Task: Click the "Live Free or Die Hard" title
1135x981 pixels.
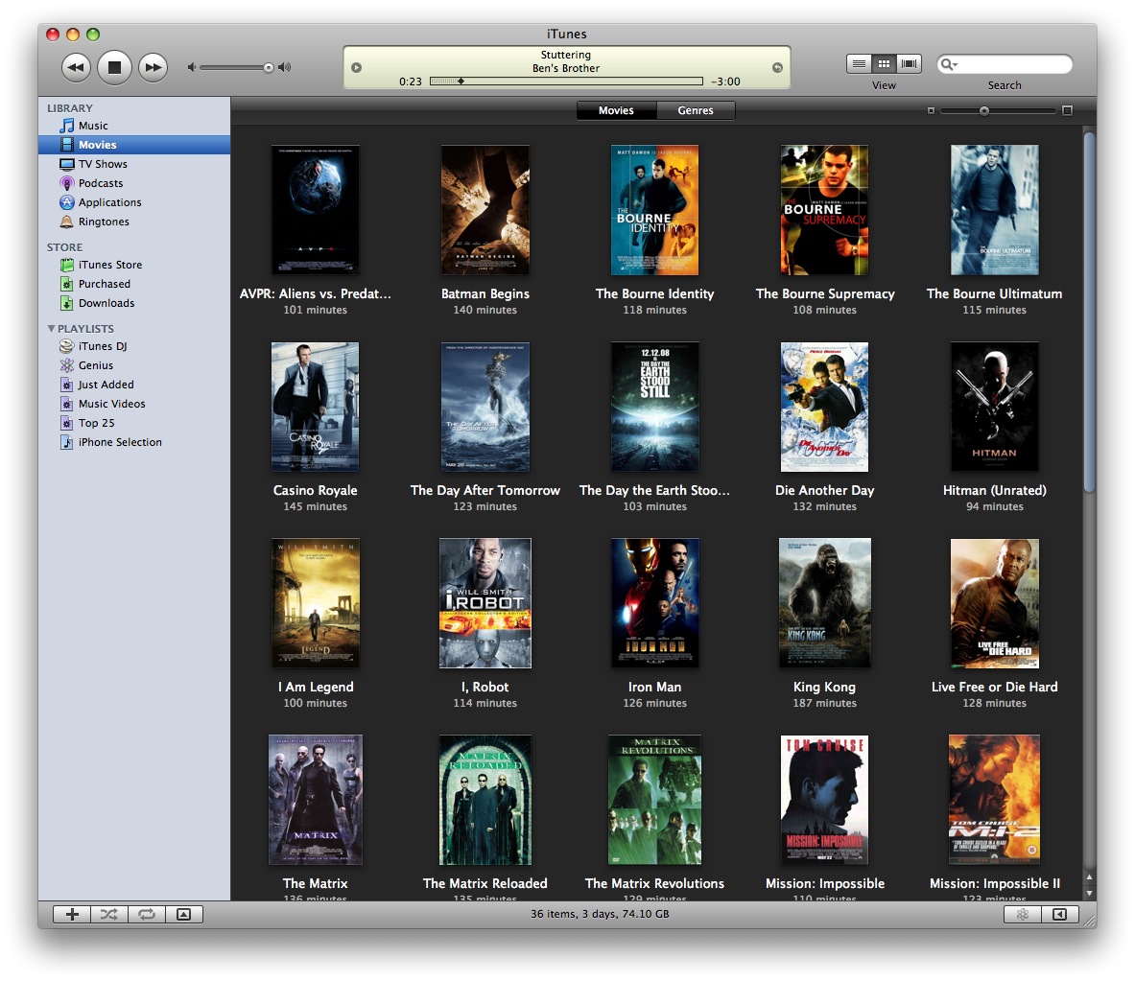Action: coord(995,688)
